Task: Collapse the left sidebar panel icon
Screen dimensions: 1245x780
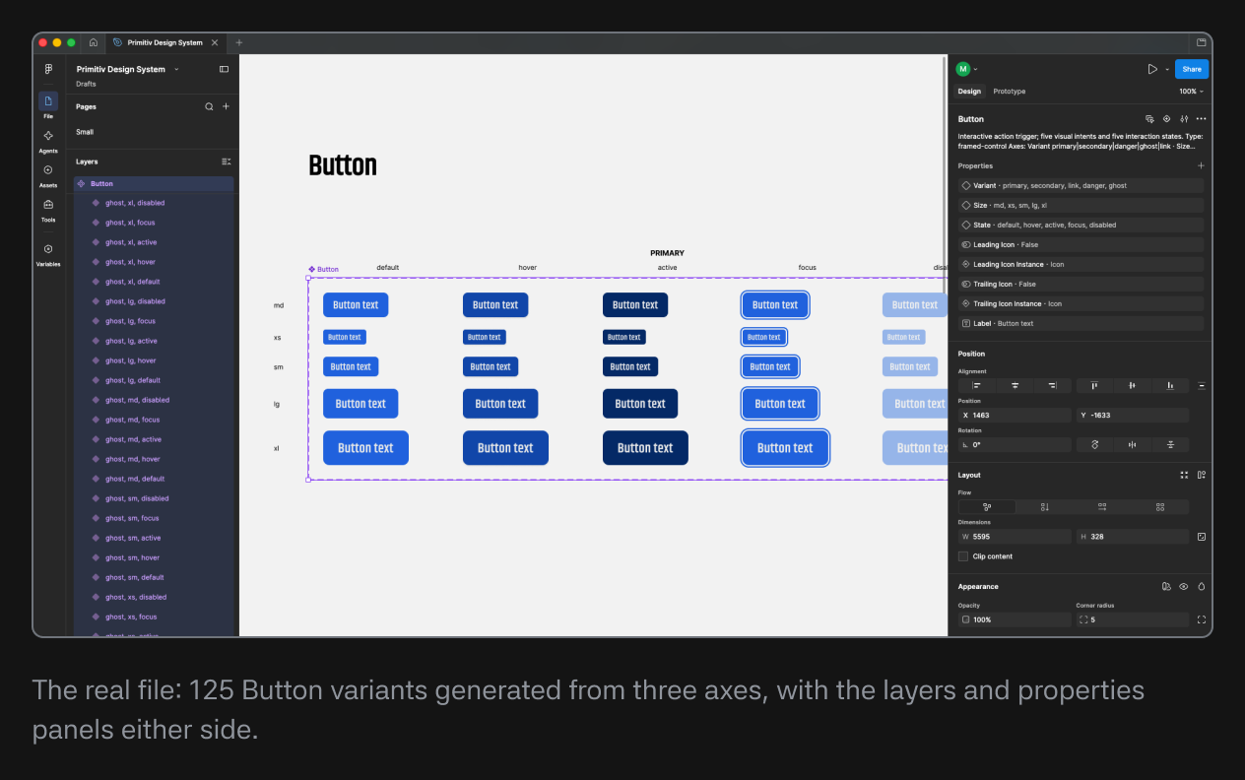Action: 224,69
